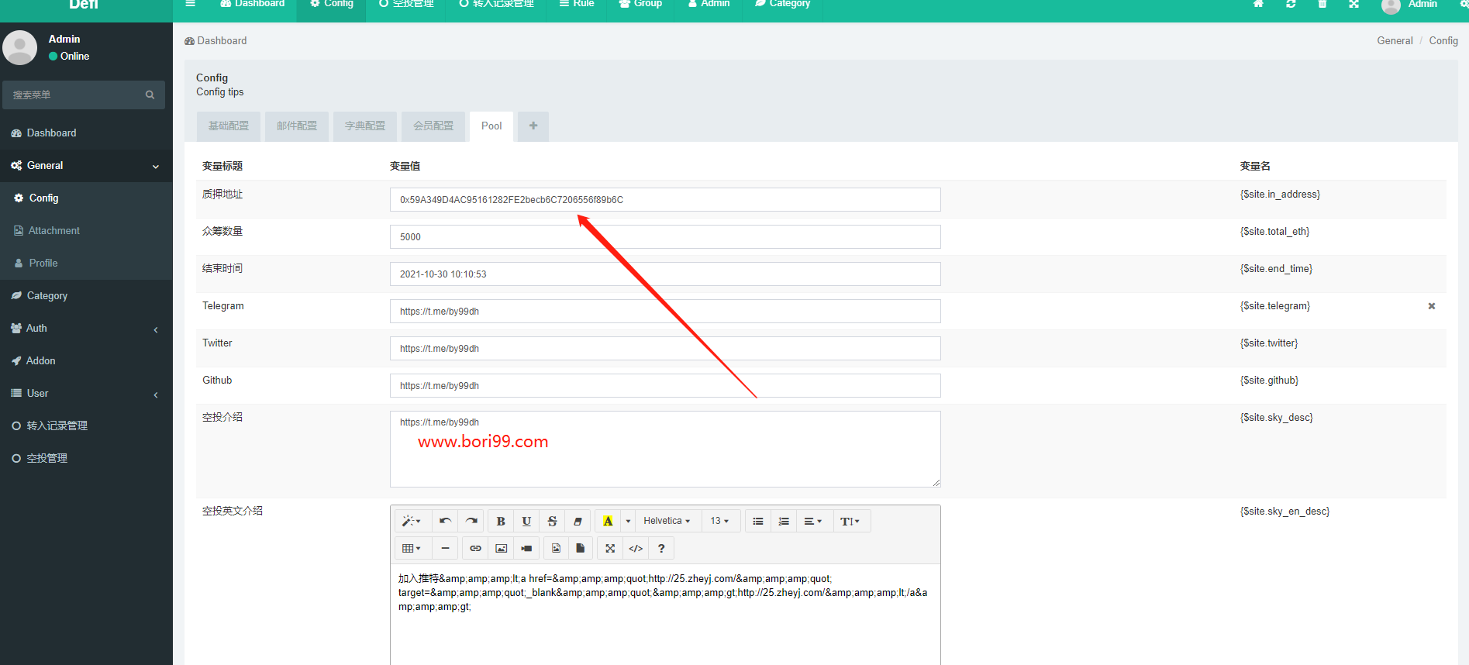Click the choose image file icon in the editor
This screenshot has height=665, width=1469.
pos(556,548)
